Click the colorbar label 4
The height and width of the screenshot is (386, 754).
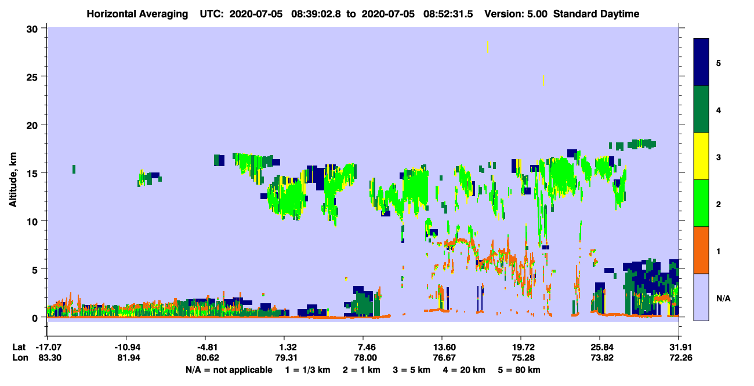718,109
